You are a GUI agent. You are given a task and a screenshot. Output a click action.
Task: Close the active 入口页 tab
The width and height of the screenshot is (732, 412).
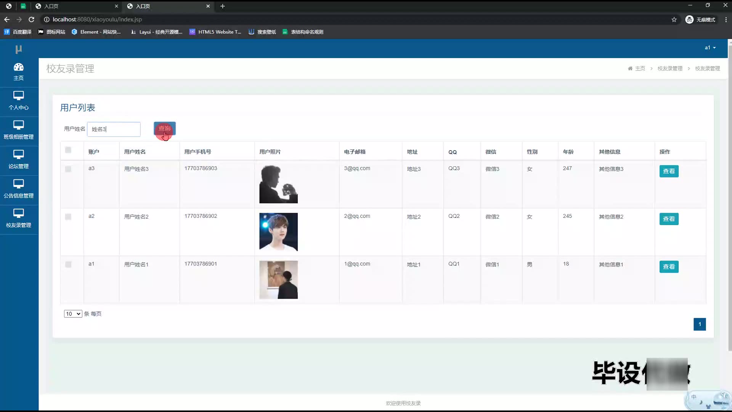[208, 6]
